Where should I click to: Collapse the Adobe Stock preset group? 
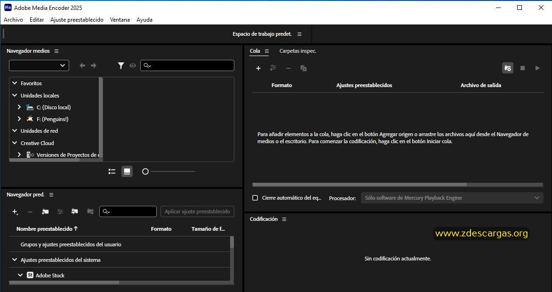point(20,275)
